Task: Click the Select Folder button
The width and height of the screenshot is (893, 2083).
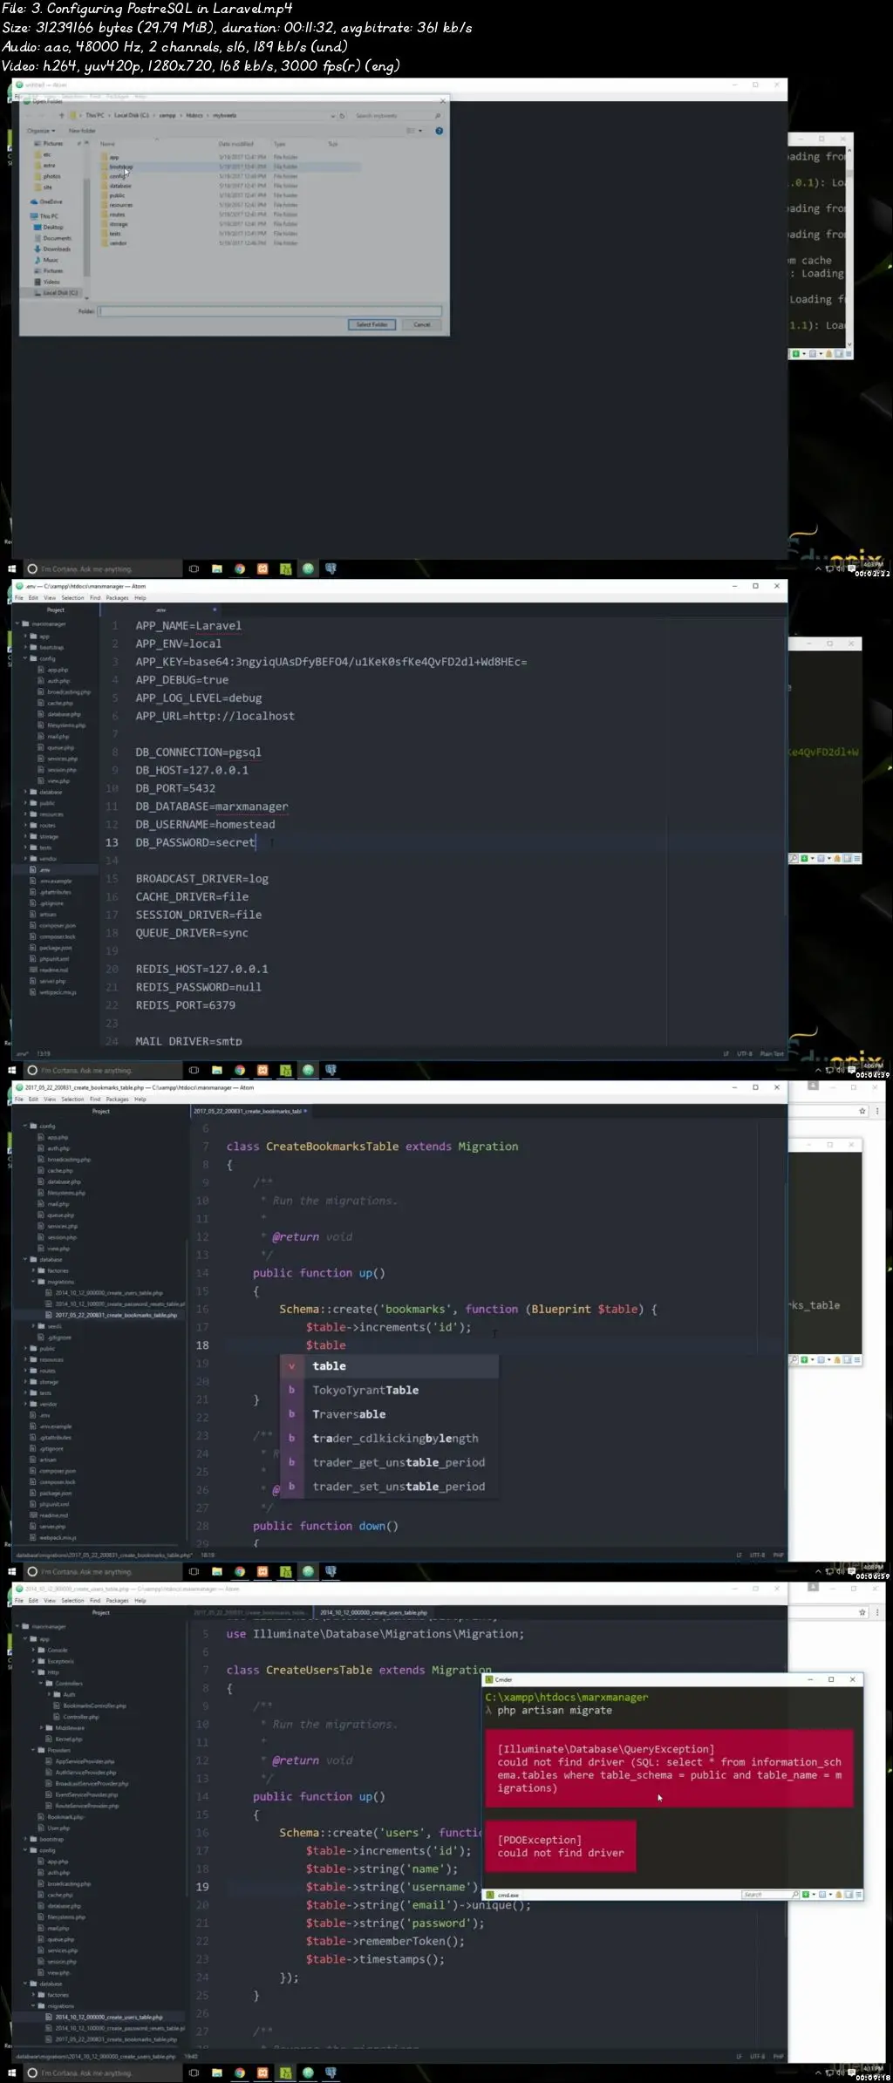Action: tap(372, 324)
